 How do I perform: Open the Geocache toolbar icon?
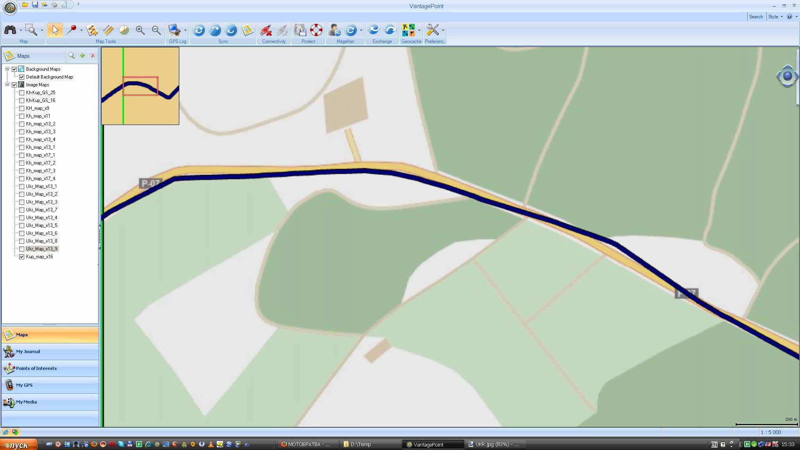click(409, 30)
